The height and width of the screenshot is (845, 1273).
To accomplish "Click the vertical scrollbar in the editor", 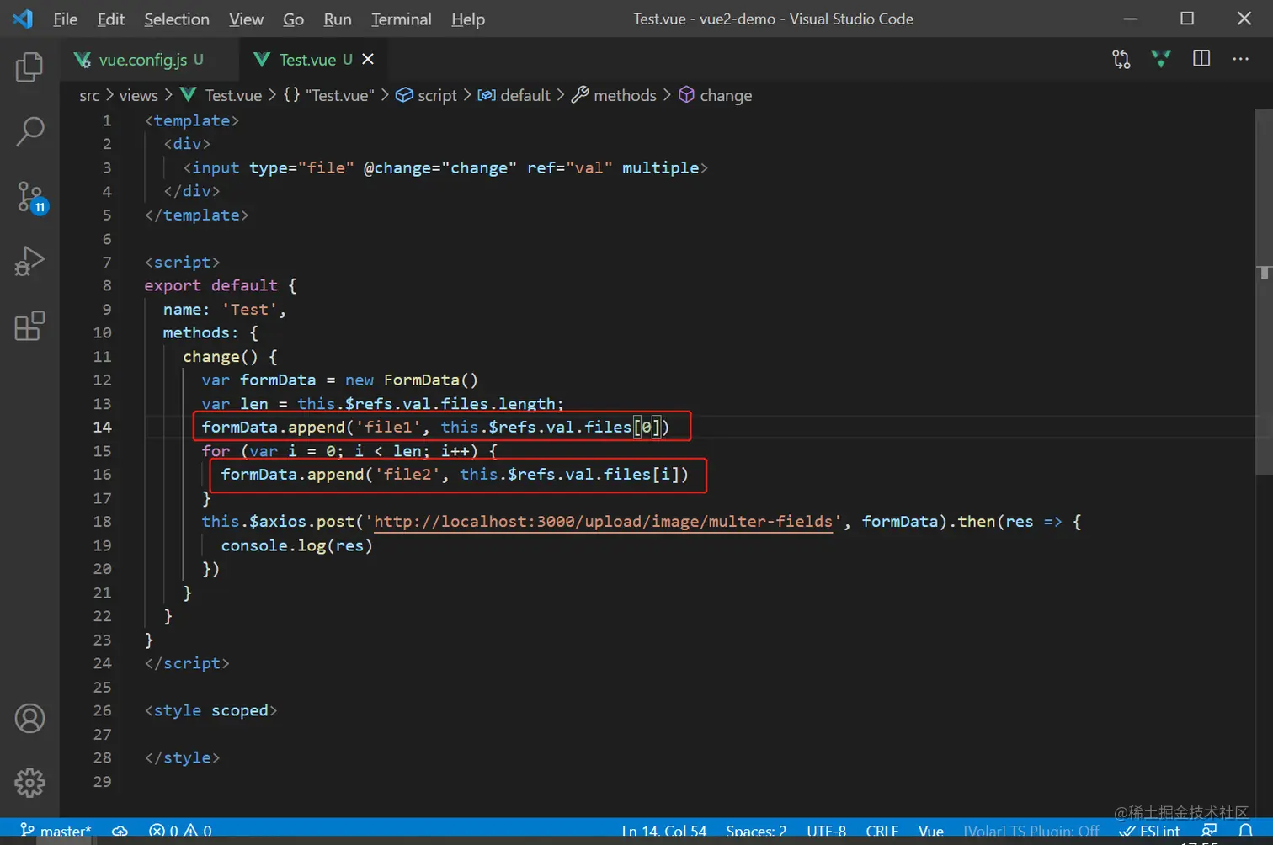I will pyautogui.click(x=1264, y=291).
